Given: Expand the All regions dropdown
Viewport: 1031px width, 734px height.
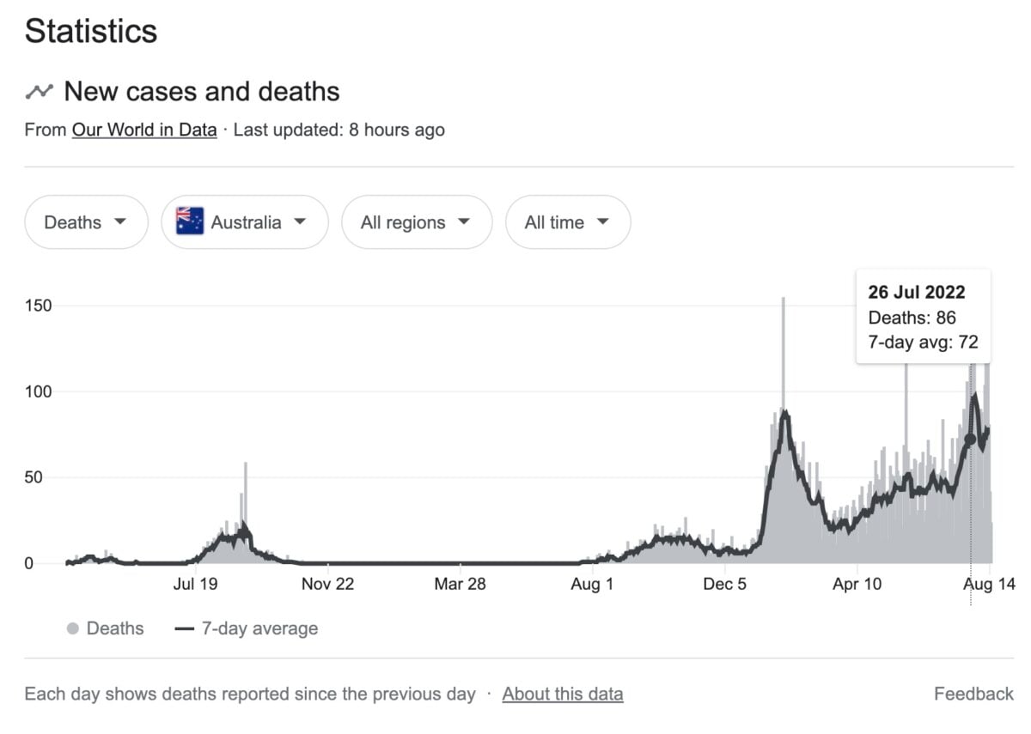Looking at the screenshot, I should 417,221.
